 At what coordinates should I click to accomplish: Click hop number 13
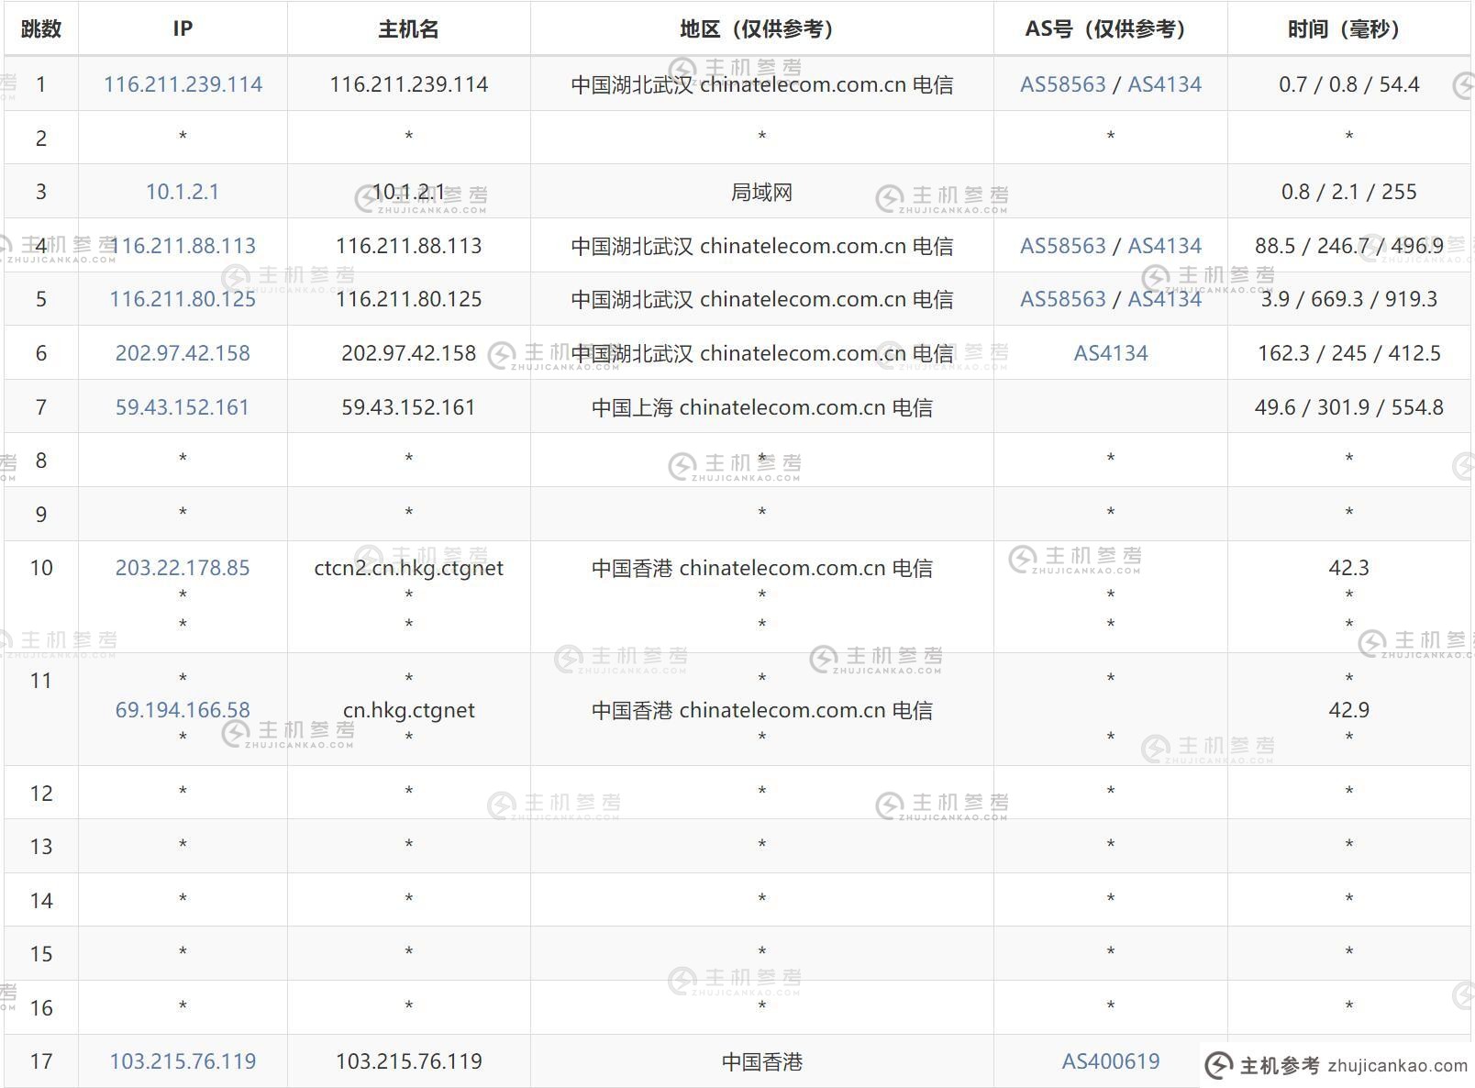pos(41,847)
